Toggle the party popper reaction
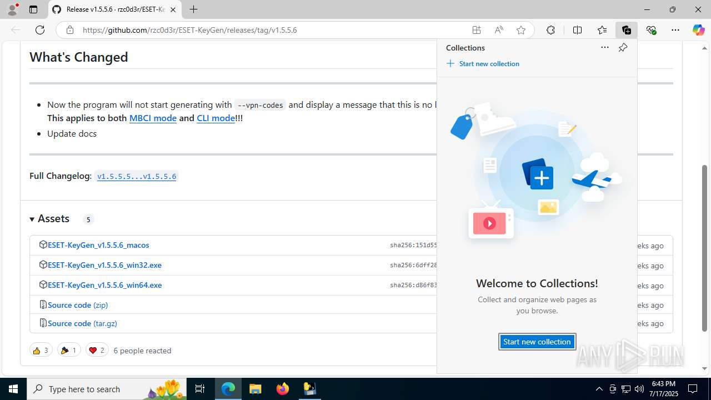 click(69, 350)
